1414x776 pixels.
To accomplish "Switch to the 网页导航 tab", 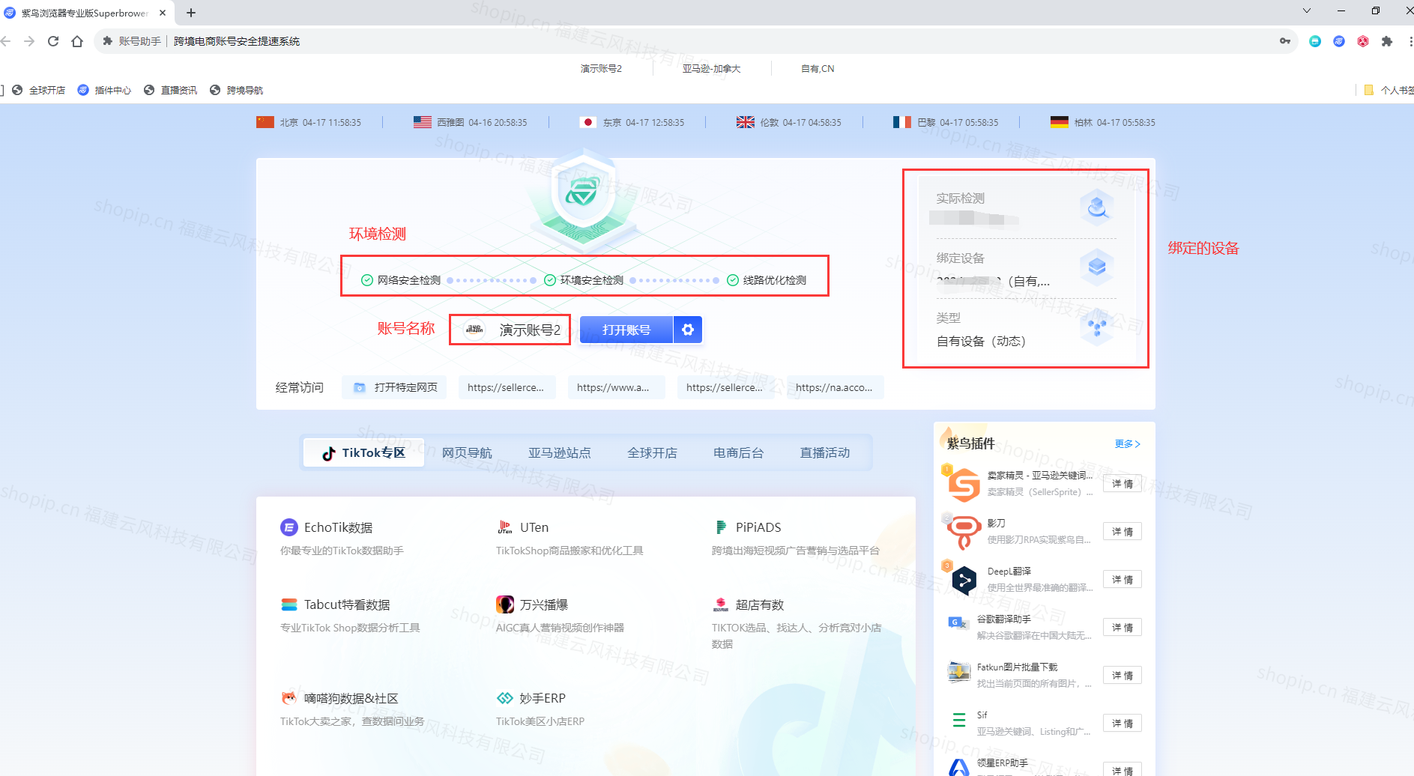I will pos(467,452).
